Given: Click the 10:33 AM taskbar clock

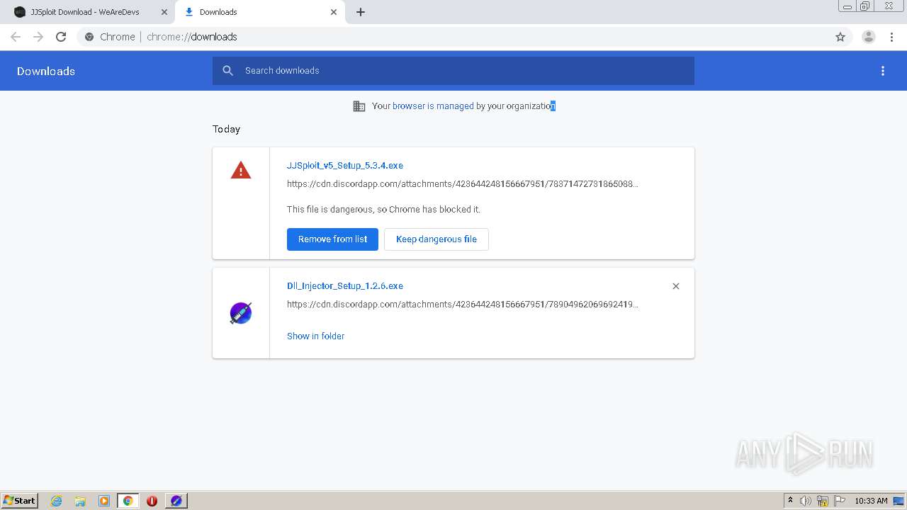Looking at the screenshot, I should (871, 501).
